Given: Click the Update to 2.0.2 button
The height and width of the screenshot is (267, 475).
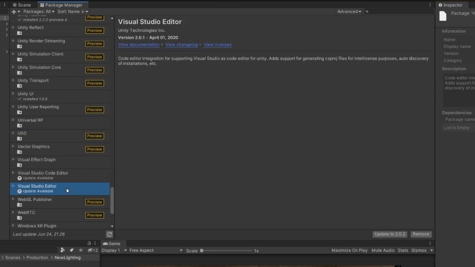Looking at the screenshot, I should 390,234.
